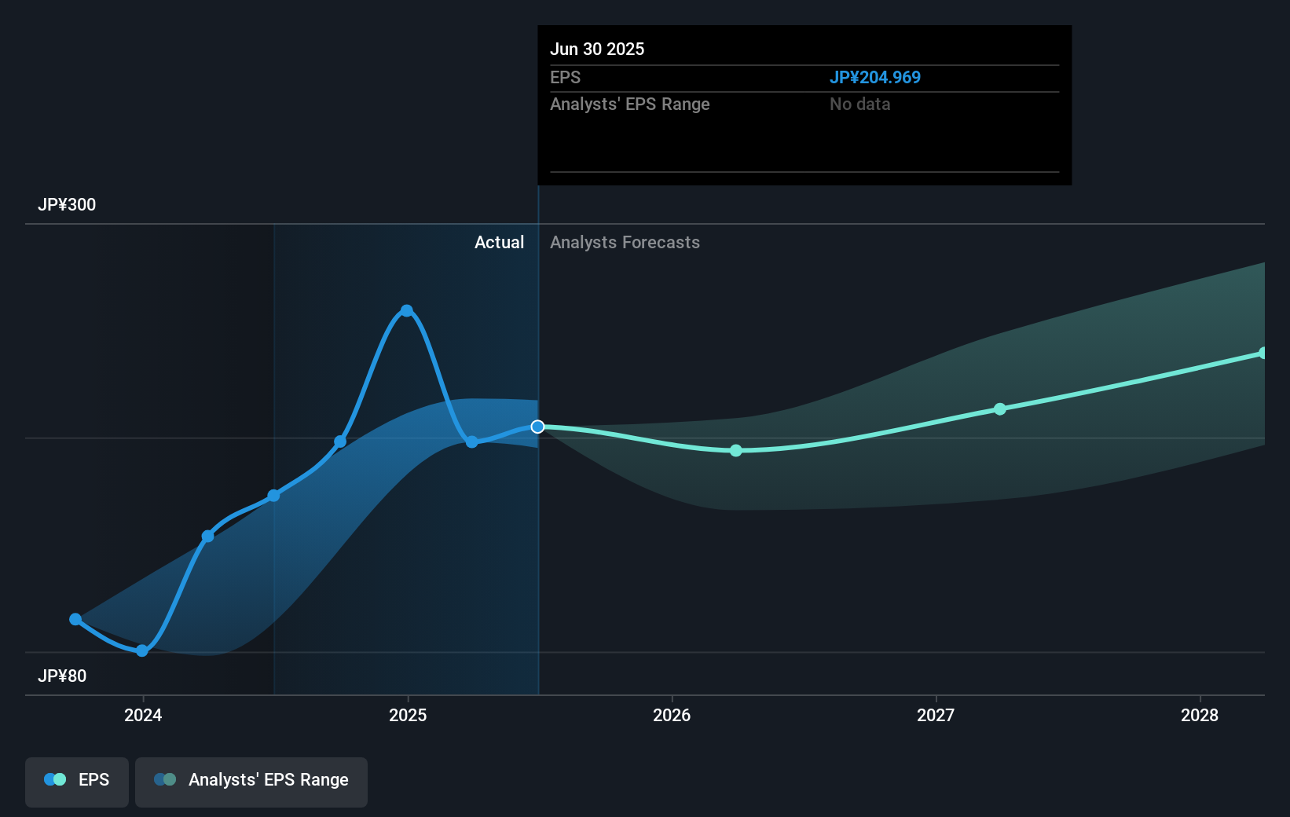The height and width of the screenshot is (817, 1290).
Task: Select the lowest EPS point near 2024
Action: point(142,650)
